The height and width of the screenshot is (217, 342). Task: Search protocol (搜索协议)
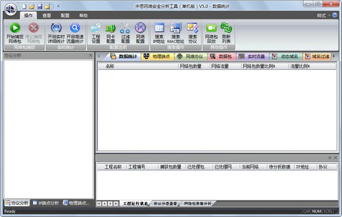193,33
